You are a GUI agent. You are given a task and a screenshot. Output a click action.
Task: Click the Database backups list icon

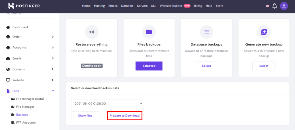coord(206,32)
